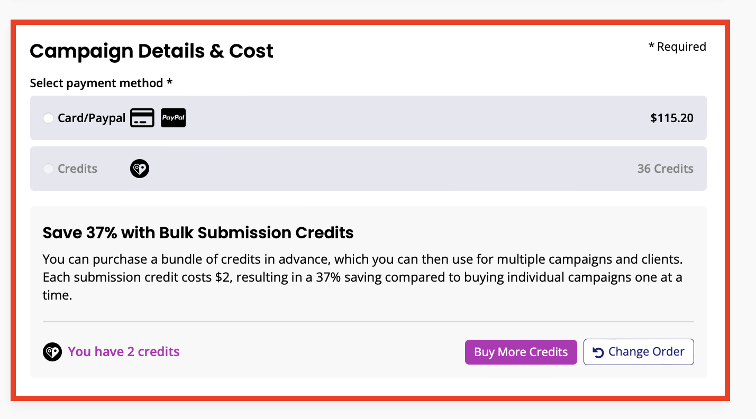
Task: Click the undo arrow icon in Change Order
Action: click(x=598, y=352)
